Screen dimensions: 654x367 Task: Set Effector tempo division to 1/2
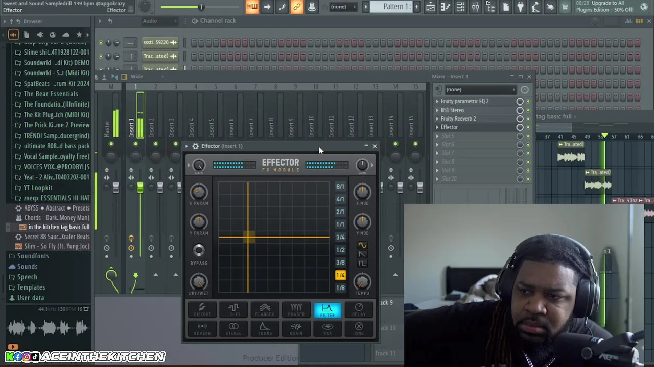340,250
